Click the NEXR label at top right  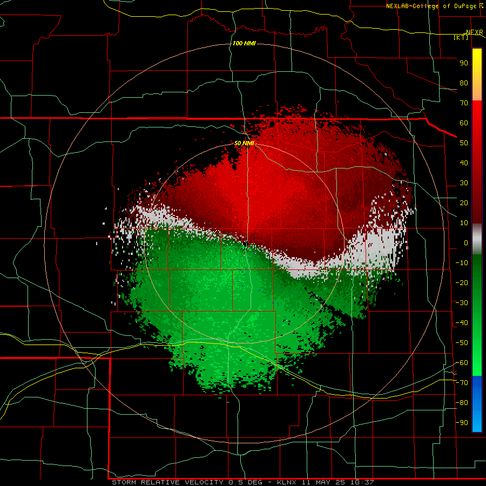(475, 32)
